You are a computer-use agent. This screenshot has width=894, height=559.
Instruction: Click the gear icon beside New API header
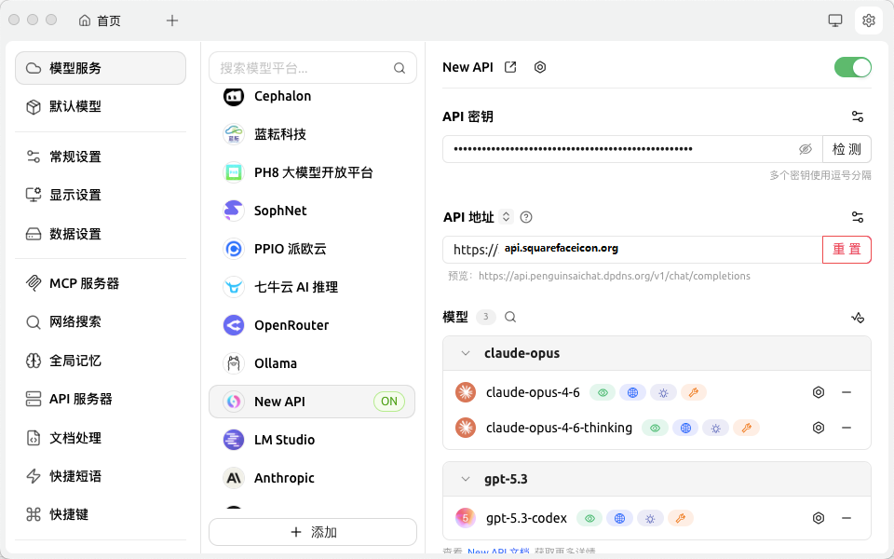click(x=540, y=67)
